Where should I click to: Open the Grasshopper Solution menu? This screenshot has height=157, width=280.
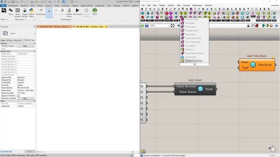click(x=171, y=5)
